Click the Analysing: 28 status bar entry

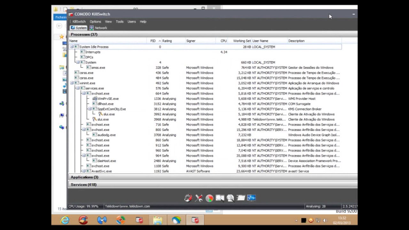(x=316, y=206)
